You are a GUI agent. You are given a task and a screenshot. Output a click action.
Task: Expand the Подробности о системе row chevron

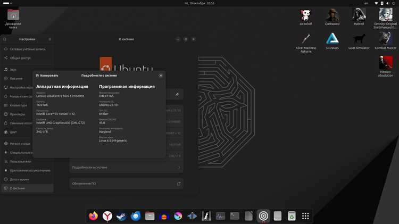pyautogui.click(x=179, y=168)
